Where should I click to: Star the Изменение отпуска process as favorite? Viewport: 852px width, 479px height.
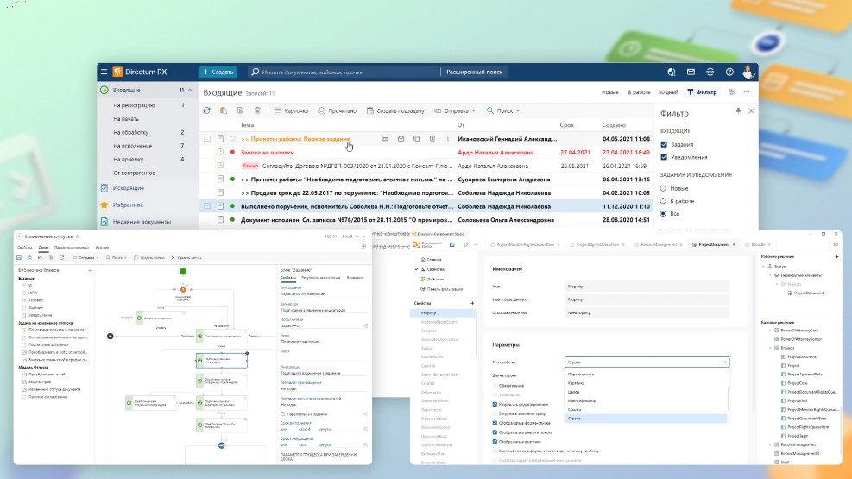[x=77, y=236]
